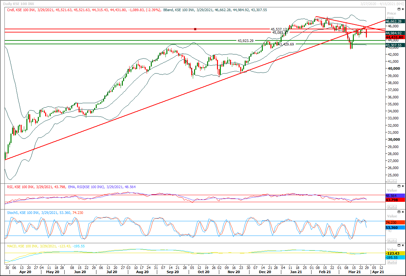This screenshot has width=406, height=276.
Task: Click the date range '3/27/2020 - 4/15/2021 (KHI)'
Action: [x=381, y=3]
